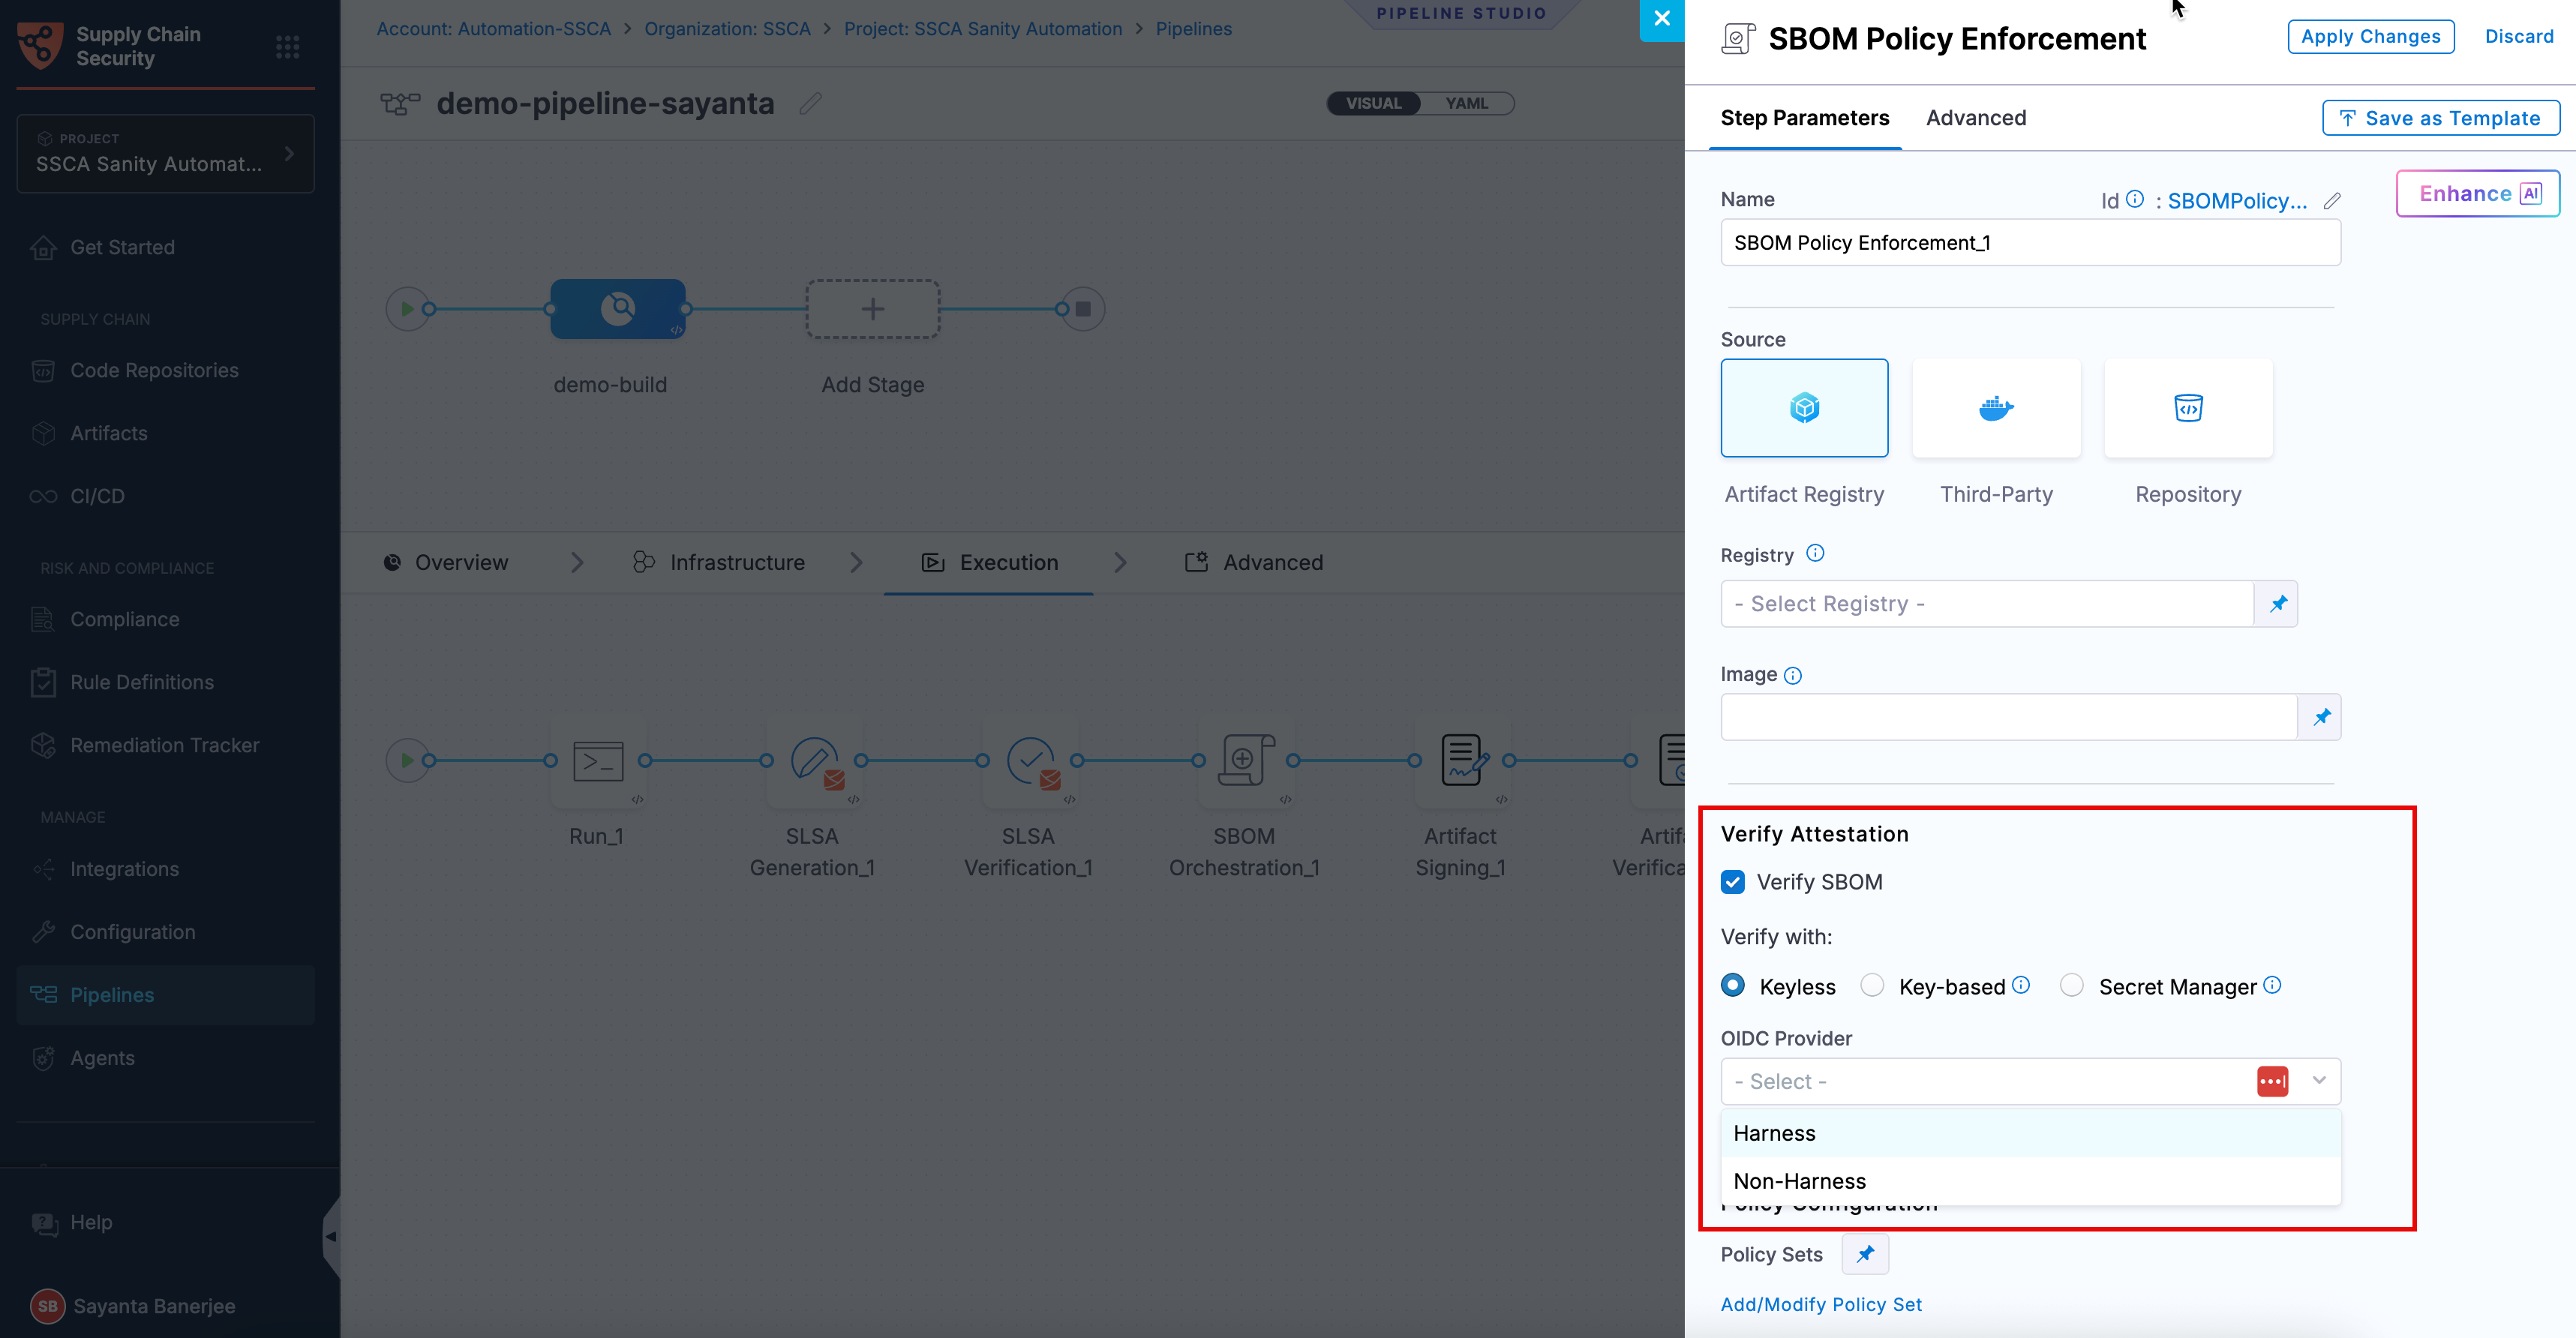Click the Image input field
The image size is (2576, 1338).
tap(2009, 717)
